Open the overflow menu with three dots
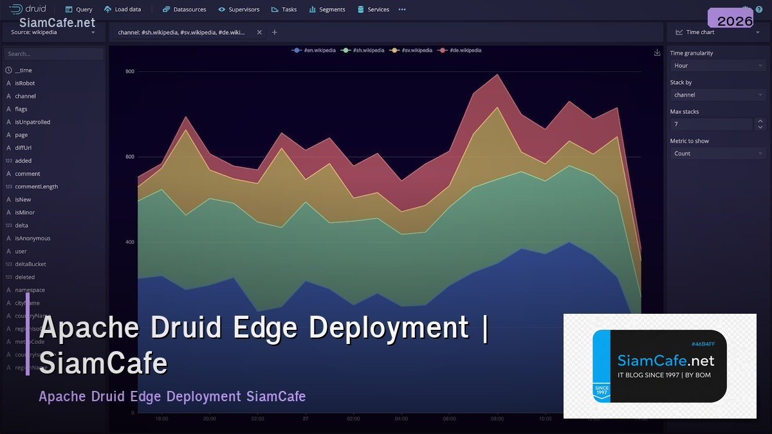The height and width of the screenshot is (434, 772). (402, 9)
